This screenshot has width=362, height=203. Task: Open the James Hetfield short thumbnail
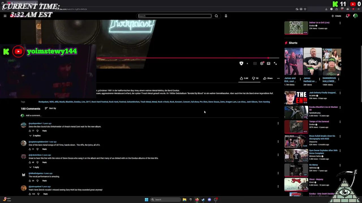pyautogui.click(x=313, y=61)
